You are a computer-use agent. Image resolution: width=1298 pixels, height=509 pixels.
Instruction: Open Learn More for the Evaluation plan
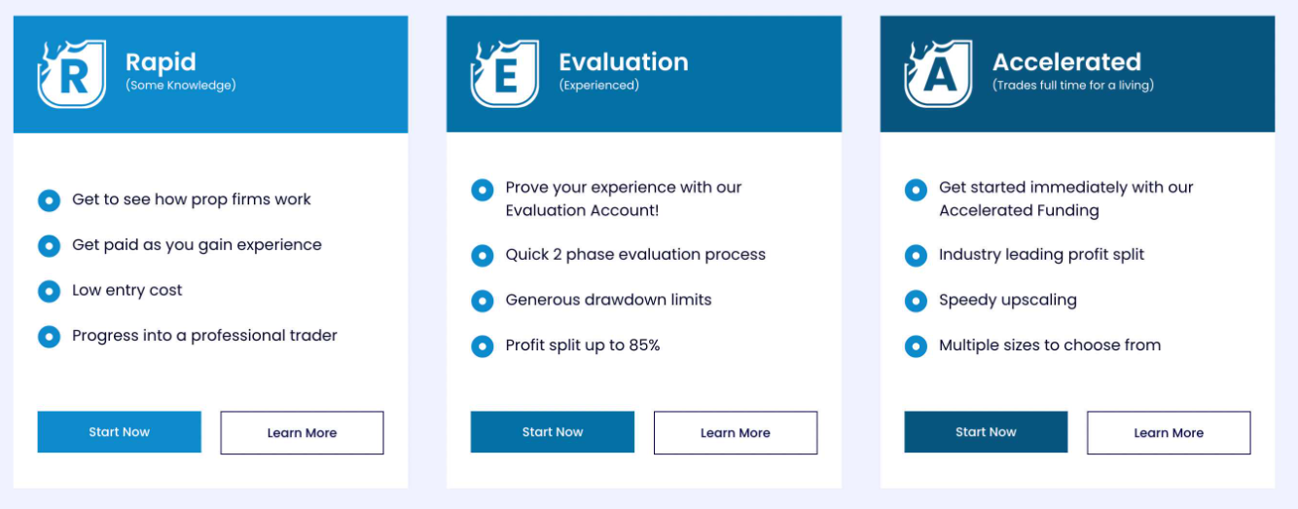[736, 433]
